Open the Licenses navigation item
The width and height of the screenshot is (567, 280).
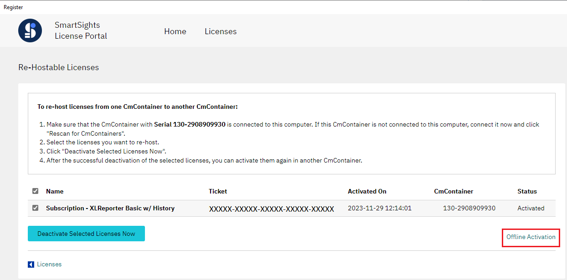[221, 31]
